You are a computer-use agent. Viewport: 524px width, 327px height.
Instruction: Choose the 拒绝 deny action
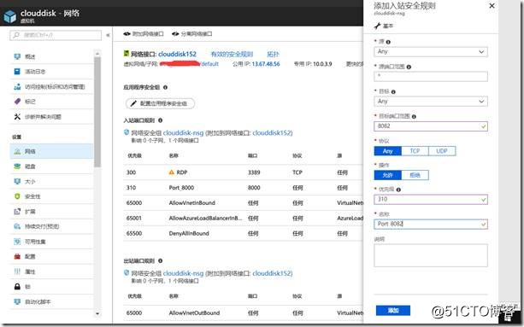[415, 175]
